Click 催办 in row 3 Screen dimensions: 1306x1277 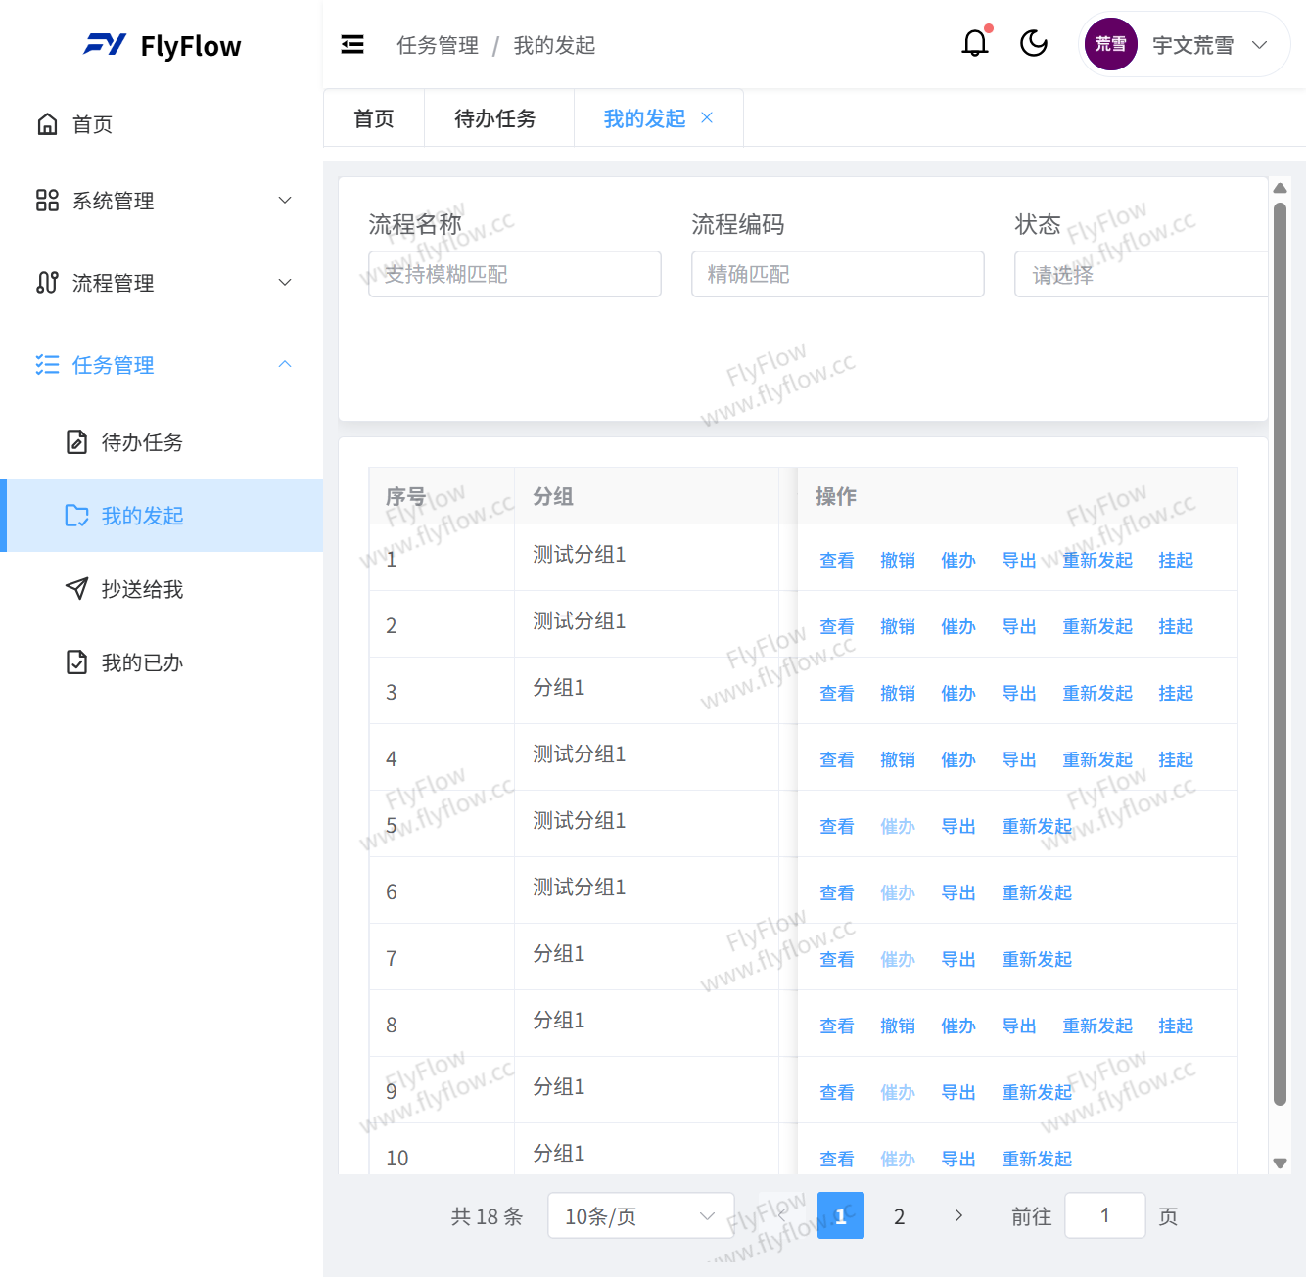click(x=958, y=693)
